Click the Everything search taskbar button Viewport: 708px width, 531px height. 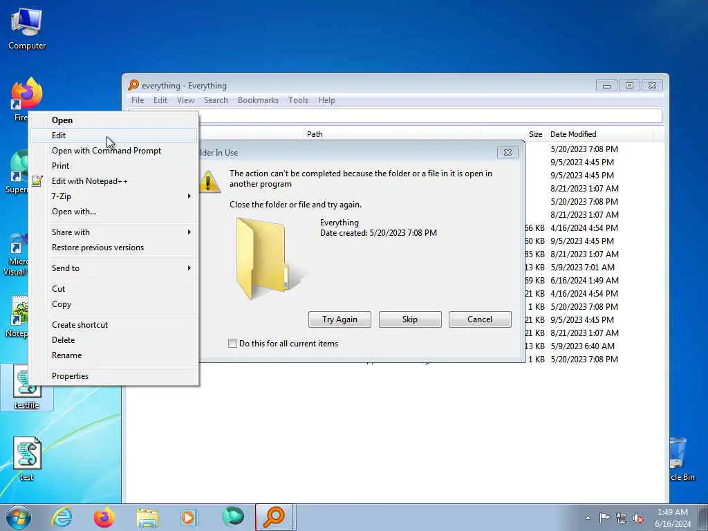click(274, 517)
